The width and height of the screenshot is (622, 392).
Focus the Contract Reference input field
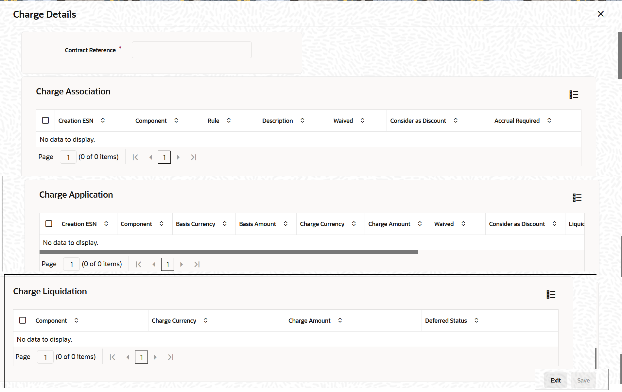coord(192,50)
